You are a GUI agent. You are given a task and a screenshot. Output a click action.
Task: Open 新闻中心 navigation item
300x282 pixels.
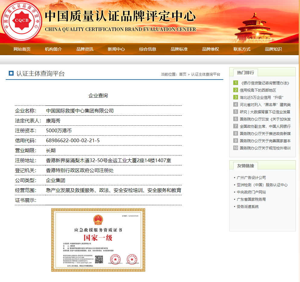tap(116, 49)
